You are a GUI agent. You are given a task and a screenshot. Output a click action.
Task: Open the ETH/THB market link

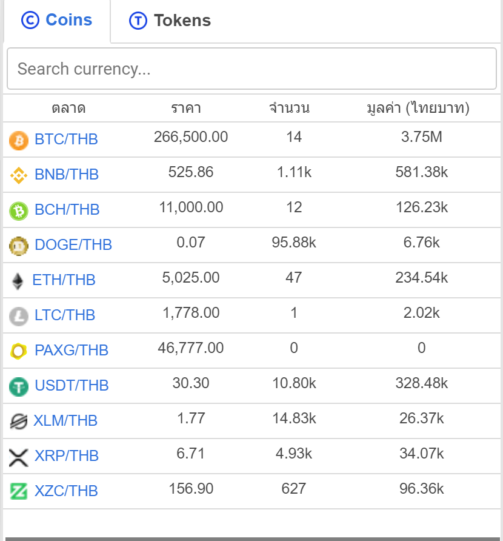(x=64, y=280)
